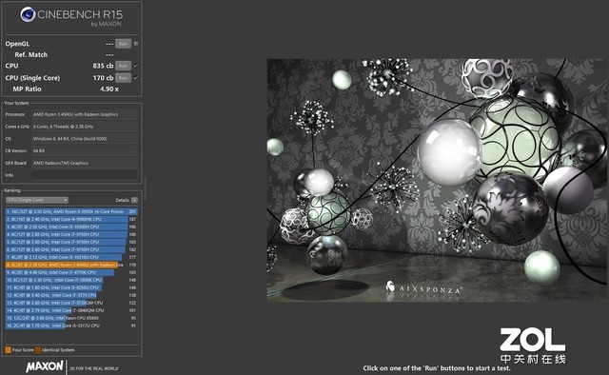Select the Ryzen 9 3950X ranking entry
Screen dimensions: 609x375
71,212
